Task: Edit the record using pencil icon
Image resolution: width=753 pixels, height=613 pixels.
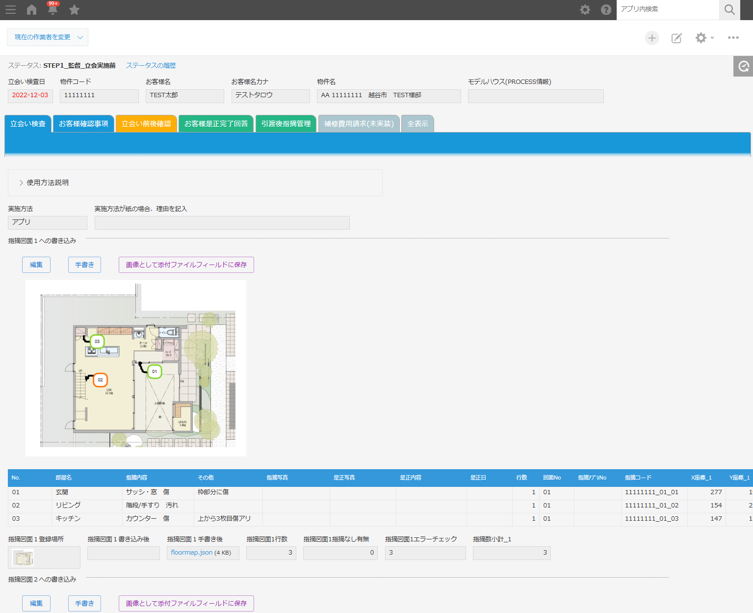Action: point(676,38)
